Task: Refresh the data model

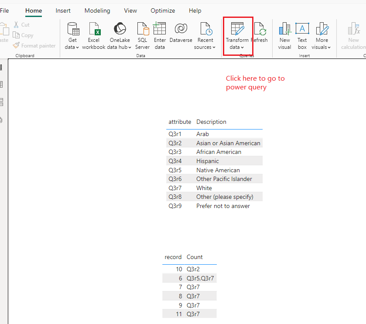Action: pos(260,33)
